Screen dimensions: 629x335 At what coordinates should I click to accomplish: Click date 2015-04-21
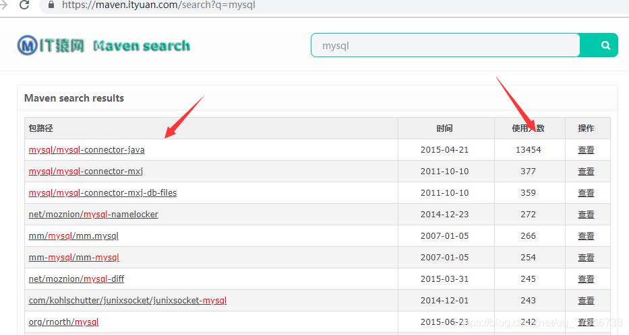pyautogui.click(x=444, y=150)
